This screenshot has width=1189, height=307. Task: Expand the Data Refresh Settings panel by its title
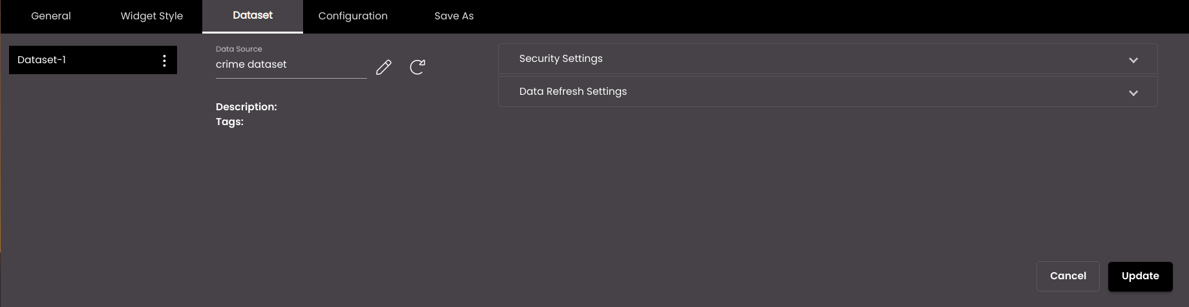(573, 92)
